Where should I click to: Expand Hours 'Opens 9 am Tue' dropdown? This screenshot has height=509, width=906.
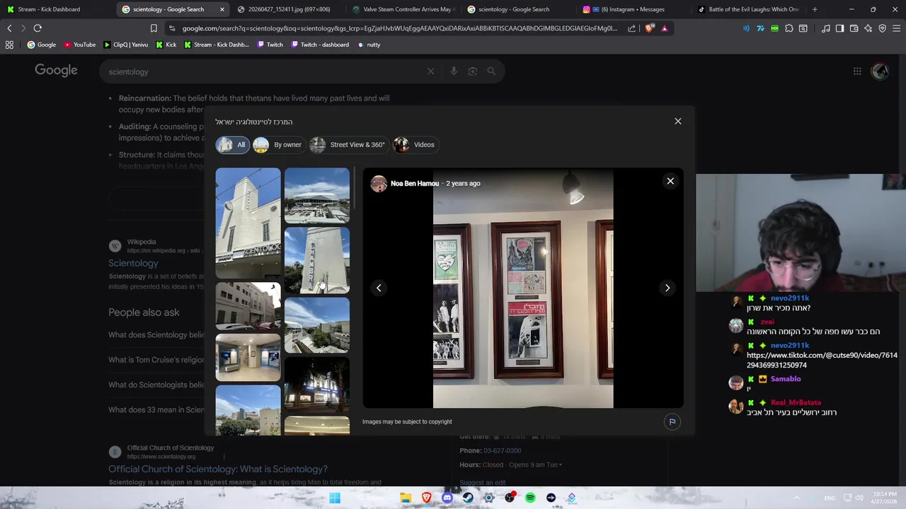pyautogui.click(x=535, y=465)
